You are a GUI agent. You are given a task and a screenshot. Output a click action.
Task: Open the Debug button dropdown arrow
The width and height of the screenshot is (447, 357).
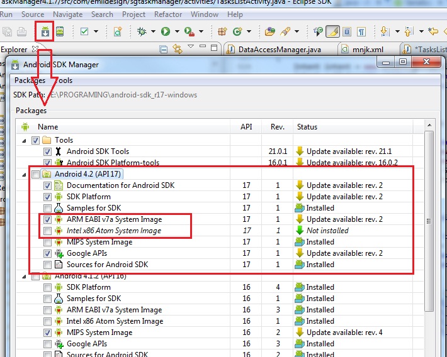coord(154,31)
